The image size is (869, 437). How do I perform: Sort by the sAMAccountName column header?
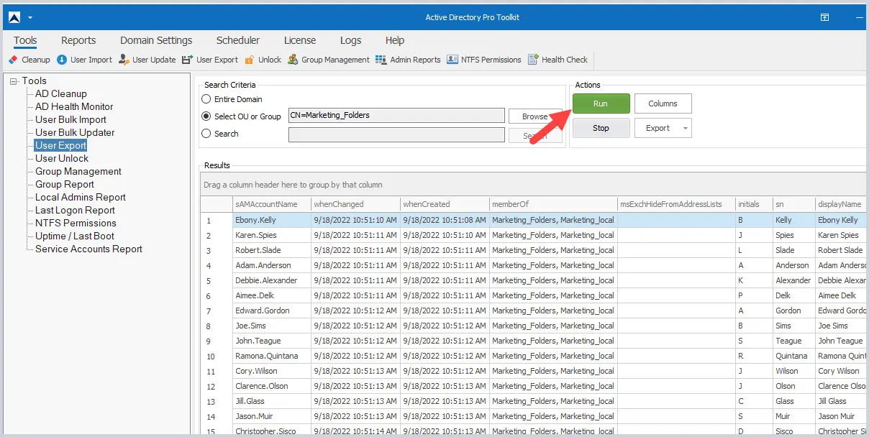(x=271, y=204)
